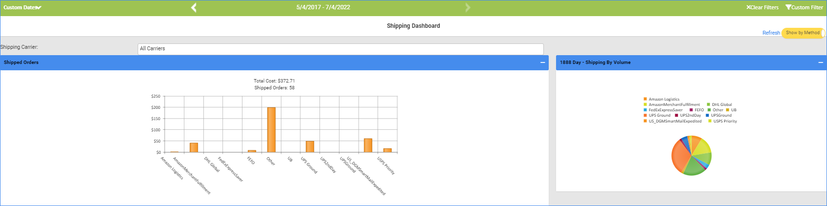Collapse the Shipped Orders panel
827x206 pixels.
(x=542, y=62)
